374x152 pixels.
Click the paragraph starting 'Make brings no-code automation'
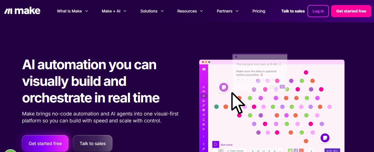(100, 117)
